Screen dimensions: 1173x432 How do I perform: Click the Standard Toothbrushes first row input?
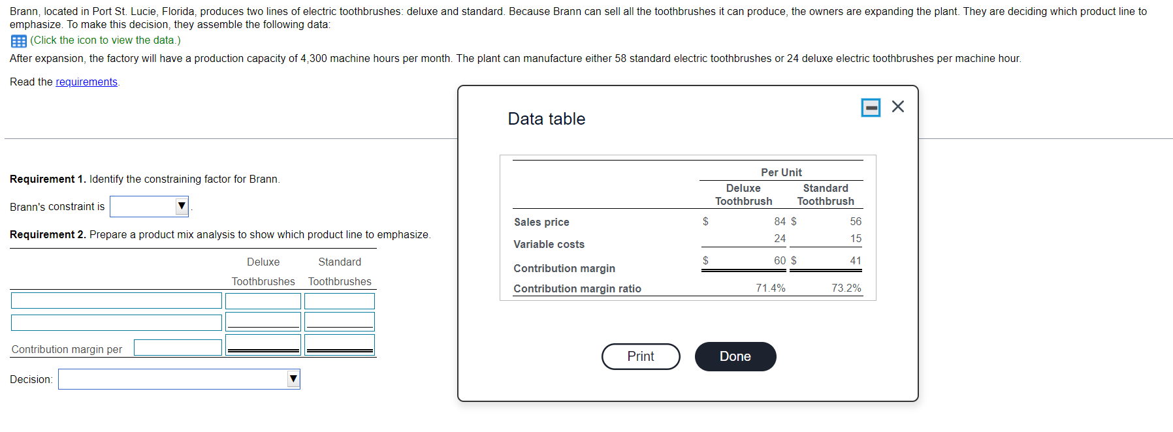339,300
